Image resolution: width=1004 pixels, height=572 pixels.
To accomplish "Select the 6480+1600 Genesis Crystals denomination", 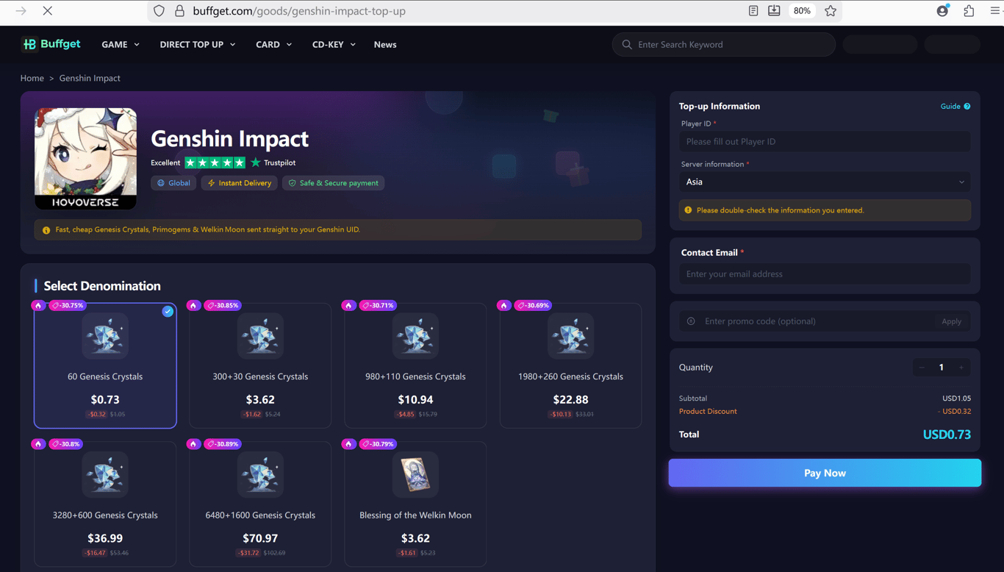I will point(260,504).
